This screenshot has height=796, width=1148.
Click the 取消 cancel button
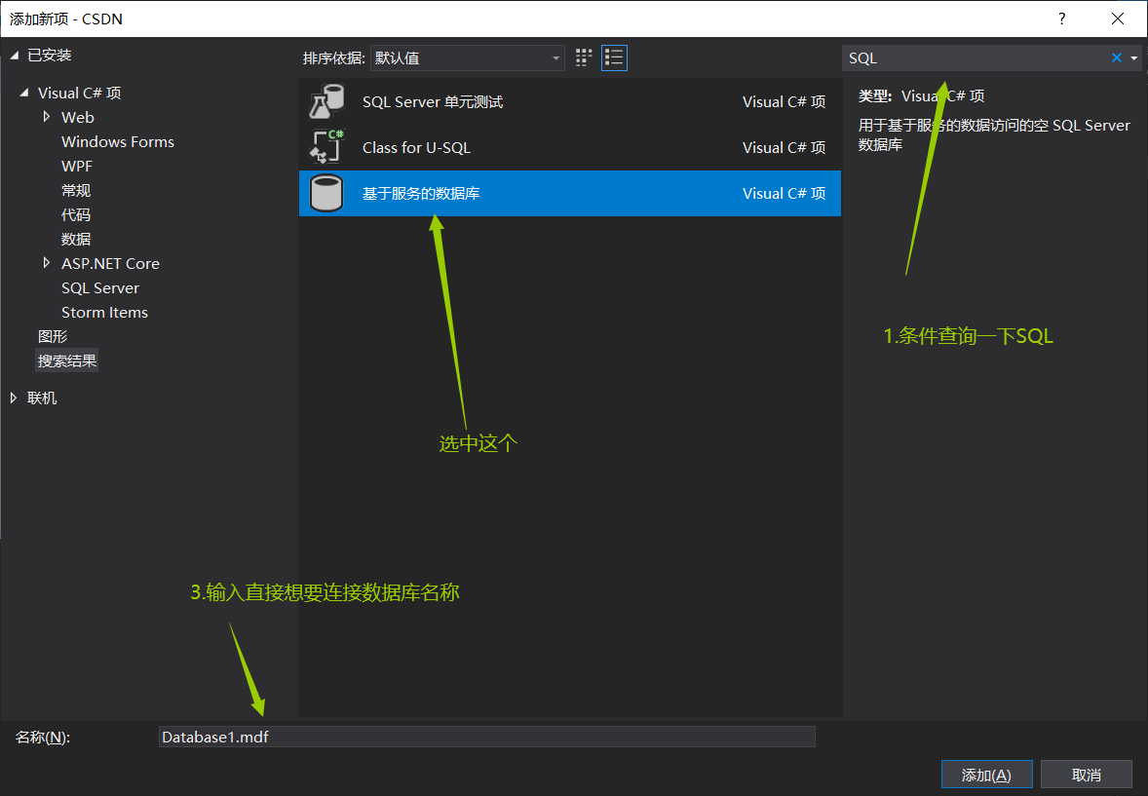coord(1086,774)
